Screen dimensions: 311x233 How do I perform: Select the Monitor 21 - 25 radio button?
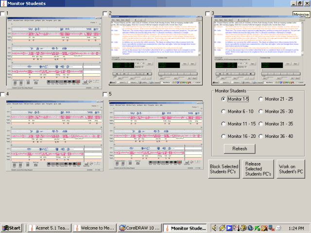coord(261,99)
